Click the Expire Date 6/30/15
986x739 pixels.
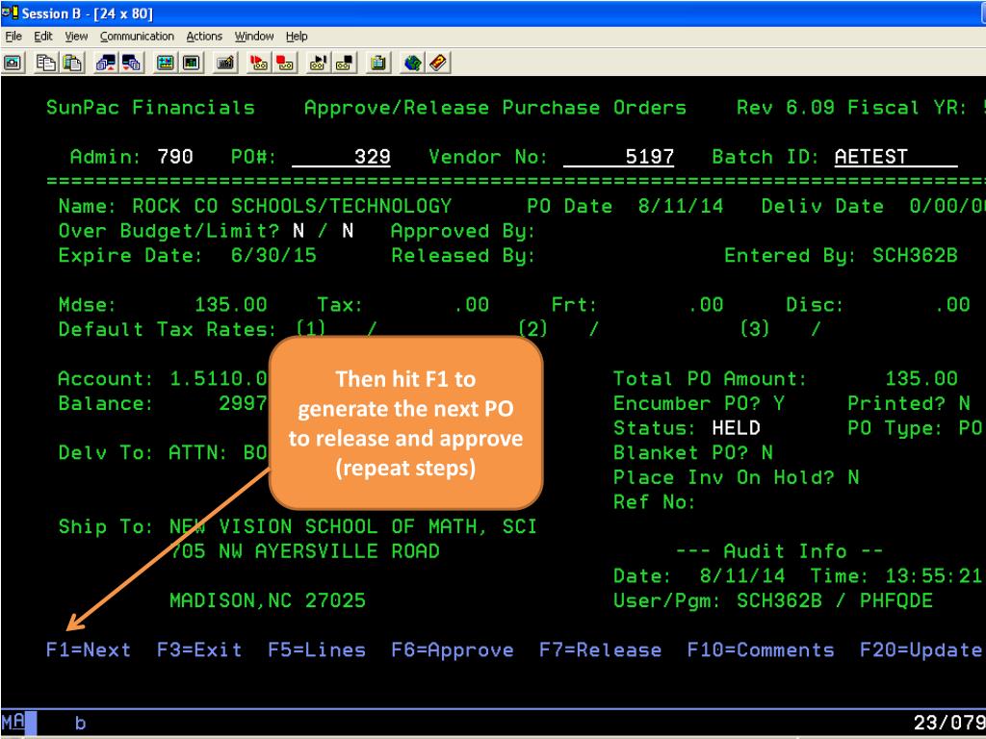273,255
